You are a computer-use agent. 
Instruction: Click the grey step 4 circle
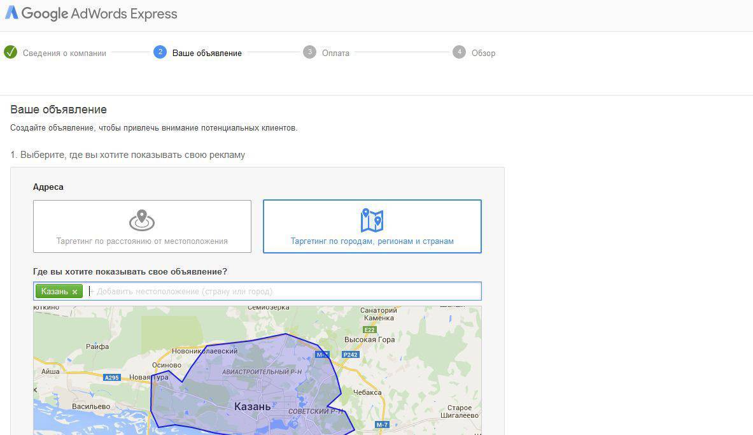pyautogui.click(x=459, y=52)
